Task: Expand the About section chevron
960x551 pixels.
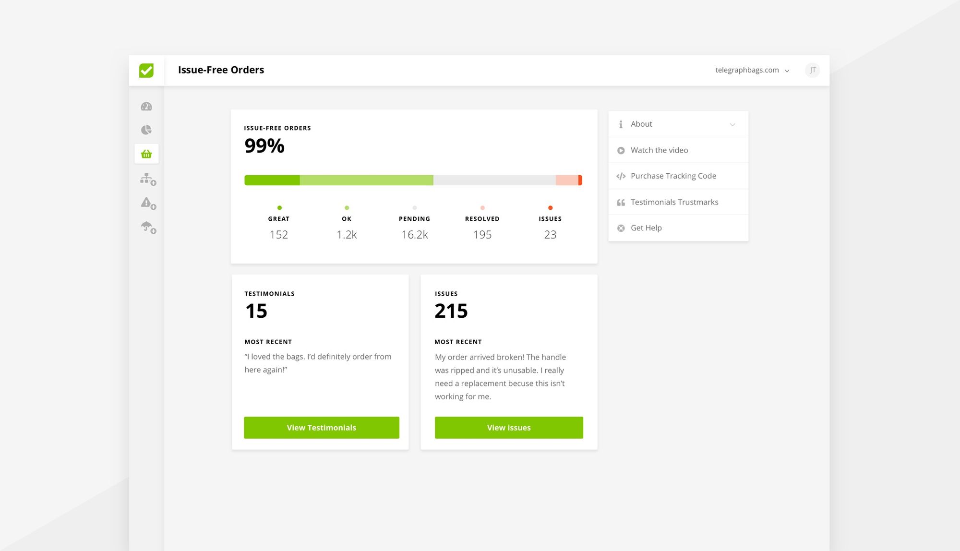Action: pos(732,125)
